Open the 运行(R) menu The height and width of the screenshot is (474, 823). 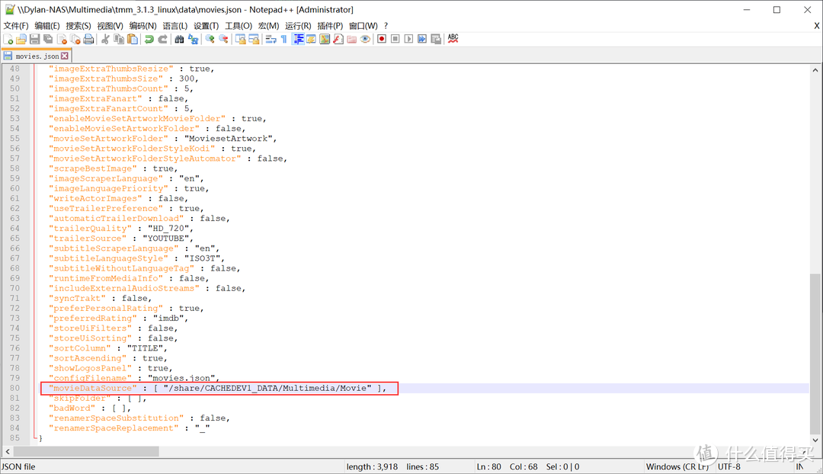298,26
